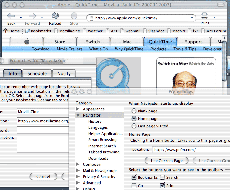The width and height of the screenshot is (230, 190).
Task: Click the Forward arrow icon
Action: [32, 16]
